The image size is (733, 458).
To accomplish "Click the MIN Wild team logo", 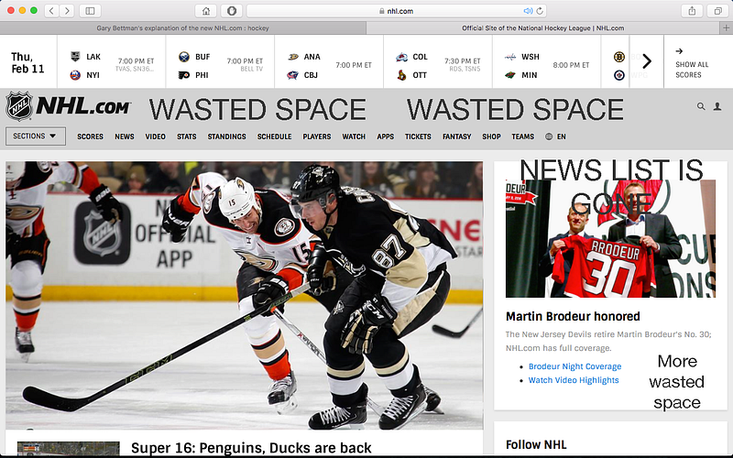I will click(510, 75).
